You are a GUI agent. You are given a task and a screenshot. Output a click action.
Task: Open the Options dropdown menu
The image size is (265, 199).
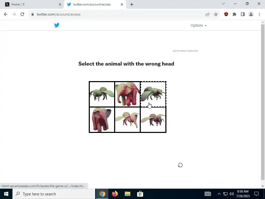[198, 25]
